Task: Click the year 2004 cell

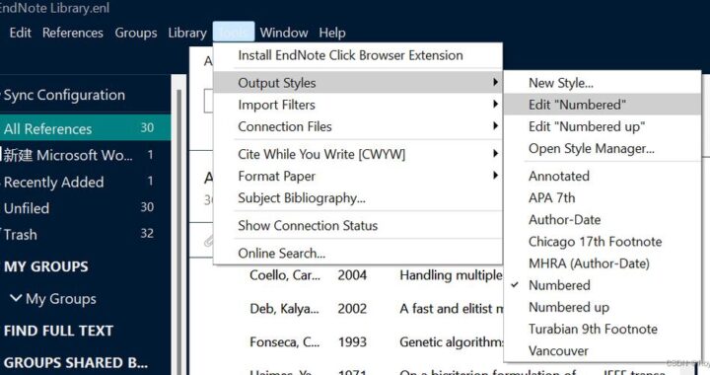Action: pyautogui.click(x=352, y=275)
